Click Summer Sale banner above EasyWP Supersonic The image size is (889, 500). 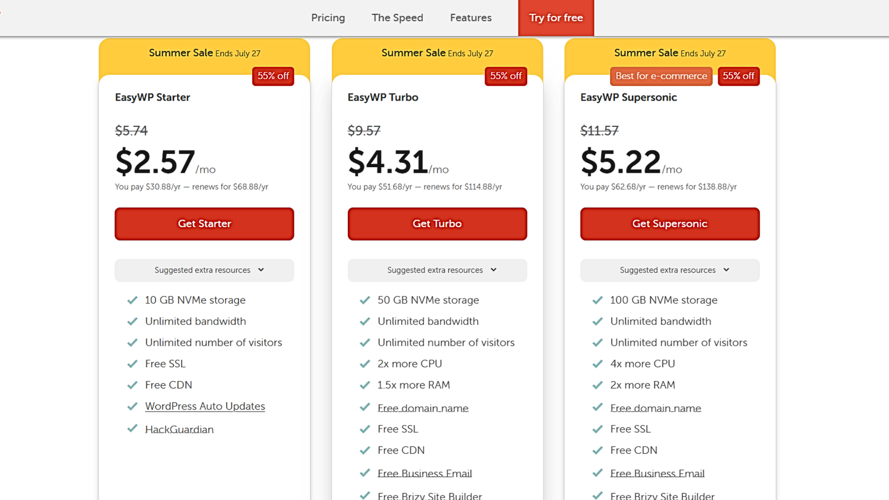pyautogui.click(x=670, y=53)
